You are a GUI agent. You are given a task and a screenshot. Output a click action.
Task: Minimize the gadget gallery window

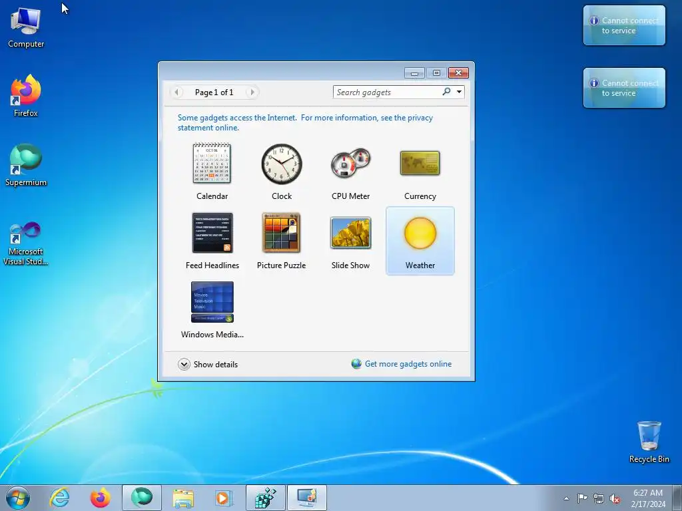(x=414, y=73)
